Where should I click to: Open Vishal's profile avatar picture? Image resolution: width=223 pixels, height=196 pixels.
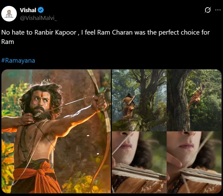pyautogui.click(x=9, y=14)
